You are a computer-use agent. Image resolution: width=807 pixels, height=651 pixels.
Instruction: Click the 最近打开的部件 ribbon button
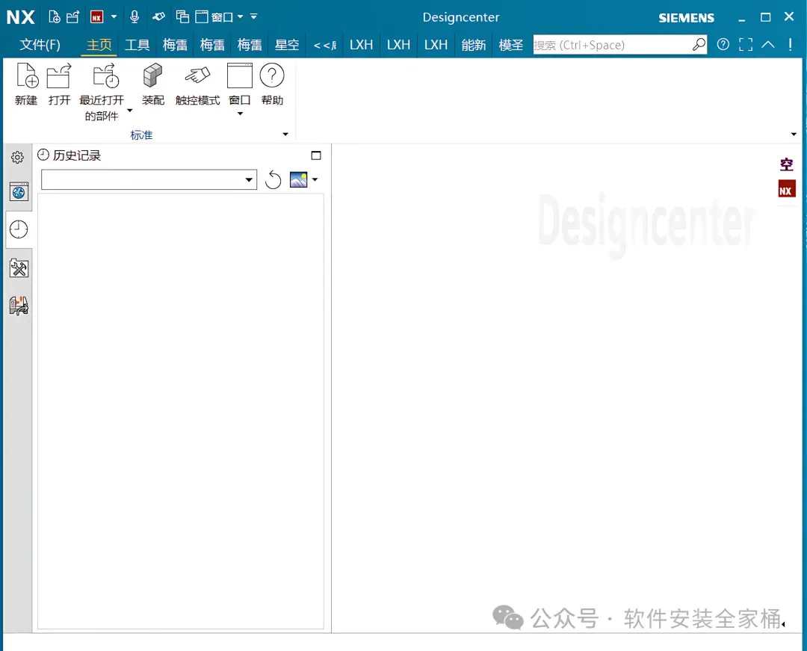(102, 92)
